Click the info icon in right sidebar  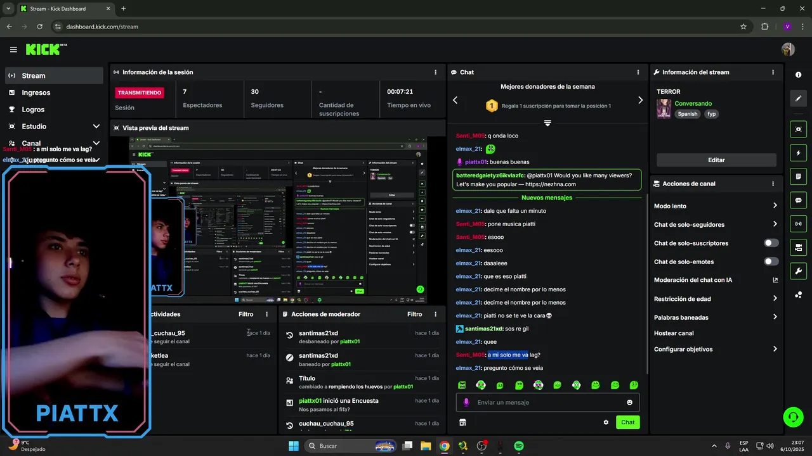798,75
